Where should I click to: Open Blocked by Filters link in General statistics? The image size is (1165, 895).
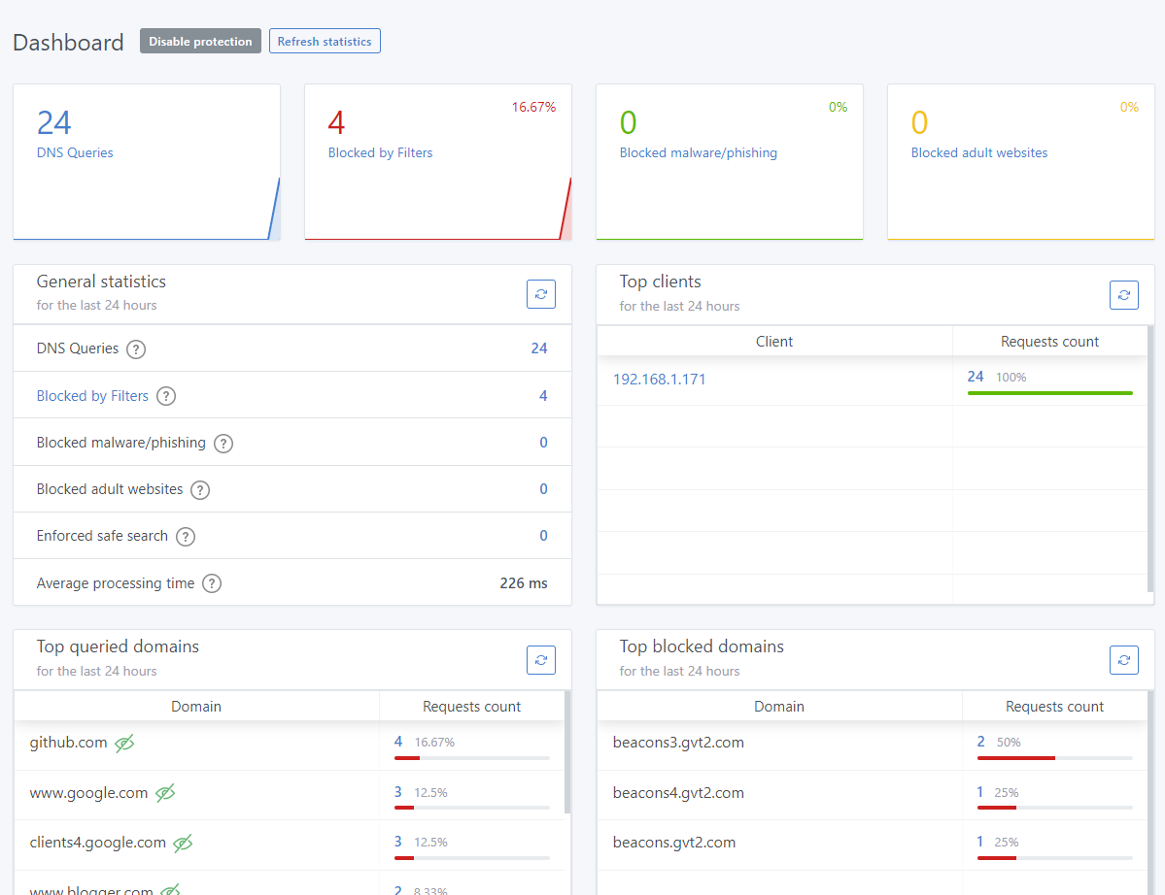(93, 396)
